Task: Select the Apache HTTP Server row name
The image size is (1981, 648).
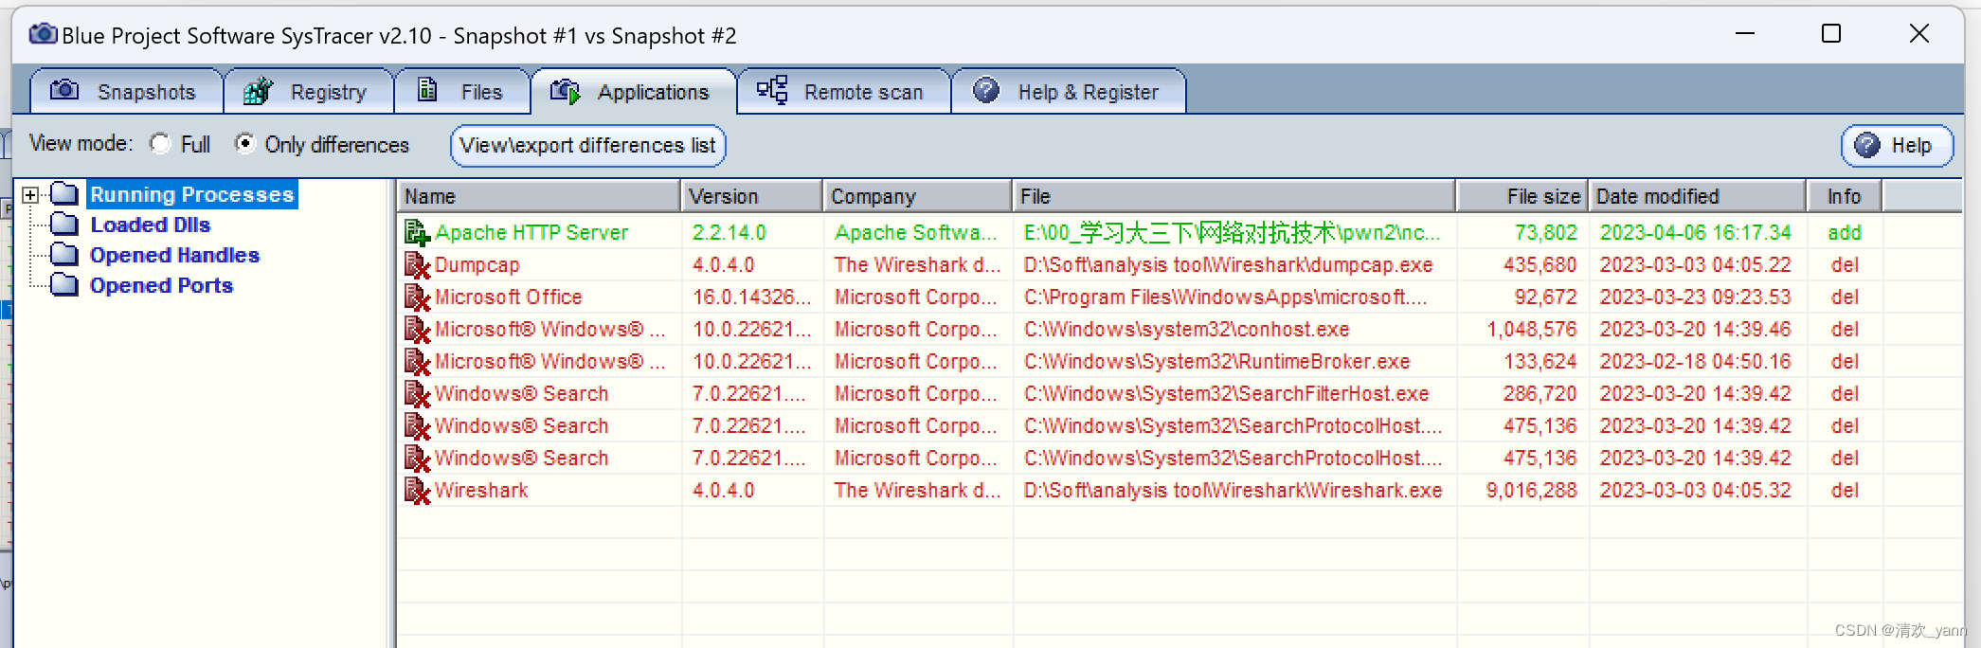Action: point(531,232)
